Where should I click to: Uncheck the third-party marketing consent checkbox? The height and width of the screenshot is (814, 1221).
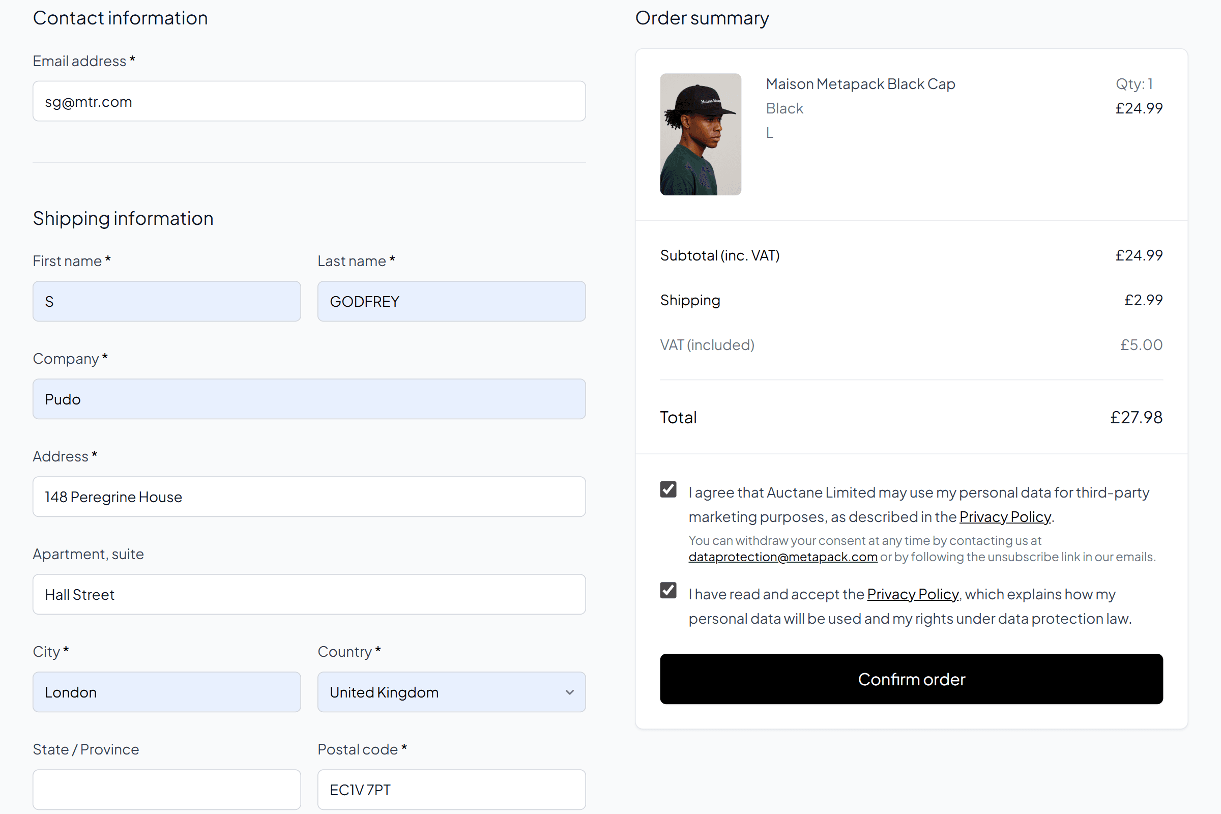668,489
